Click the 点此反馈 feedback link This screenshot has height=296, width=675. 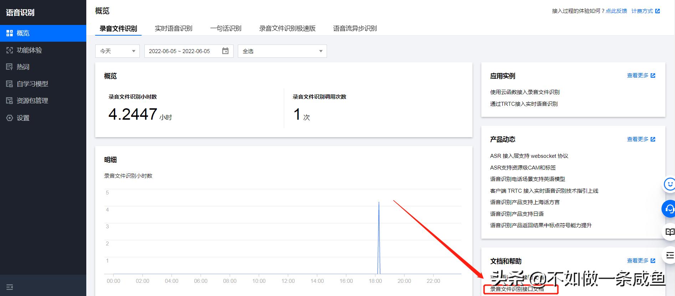point(616,11)
